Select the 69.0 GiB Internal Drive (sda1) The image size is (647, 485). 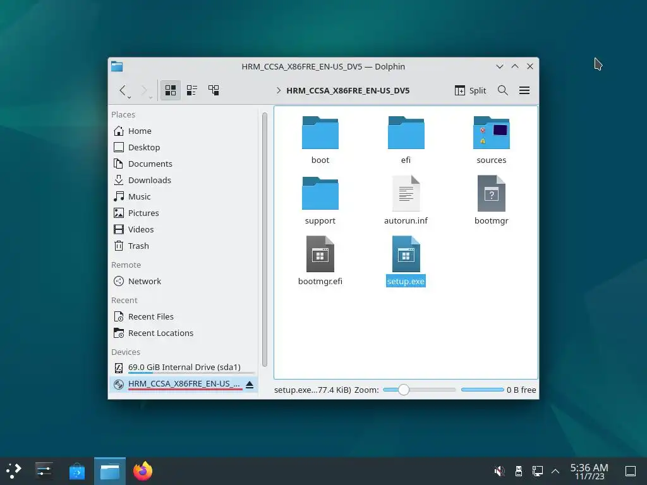coord(184,368)
